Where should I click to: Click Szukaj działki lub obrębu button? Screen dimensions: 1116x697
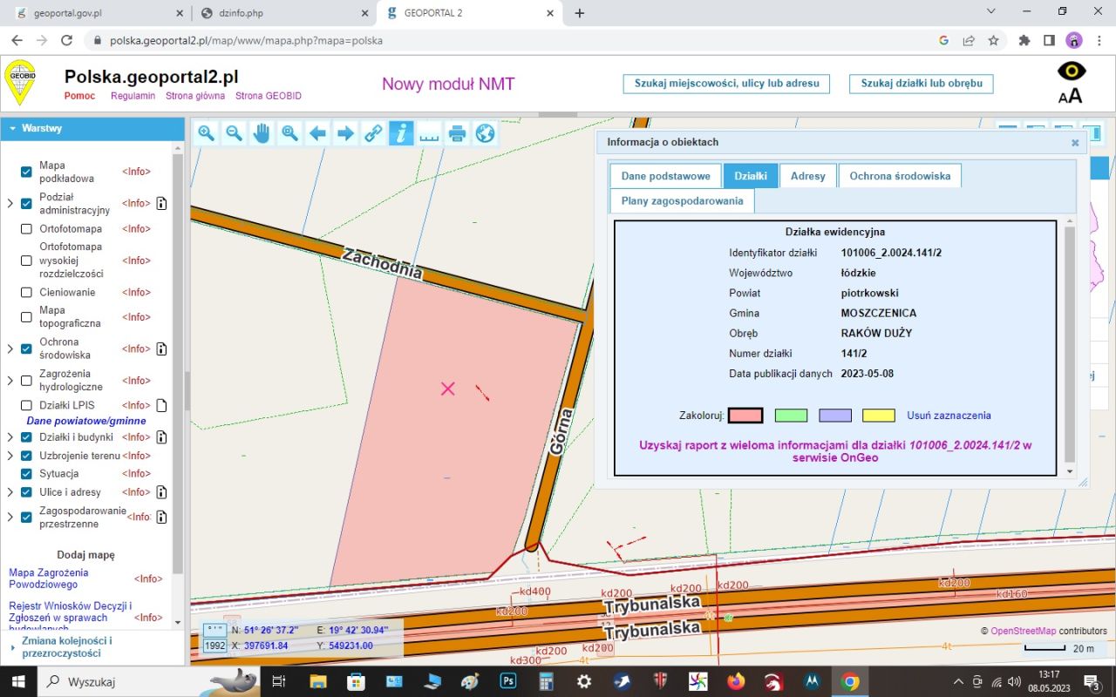pyautogui.click(x=921, y=84)
